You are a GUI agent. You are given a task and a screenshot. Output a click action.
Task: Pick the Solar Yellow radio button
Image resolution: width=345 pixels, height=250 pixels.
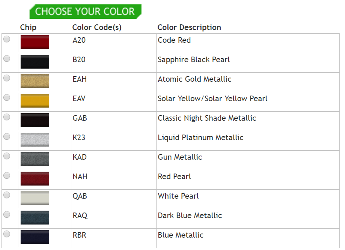[x=7, y=97]
